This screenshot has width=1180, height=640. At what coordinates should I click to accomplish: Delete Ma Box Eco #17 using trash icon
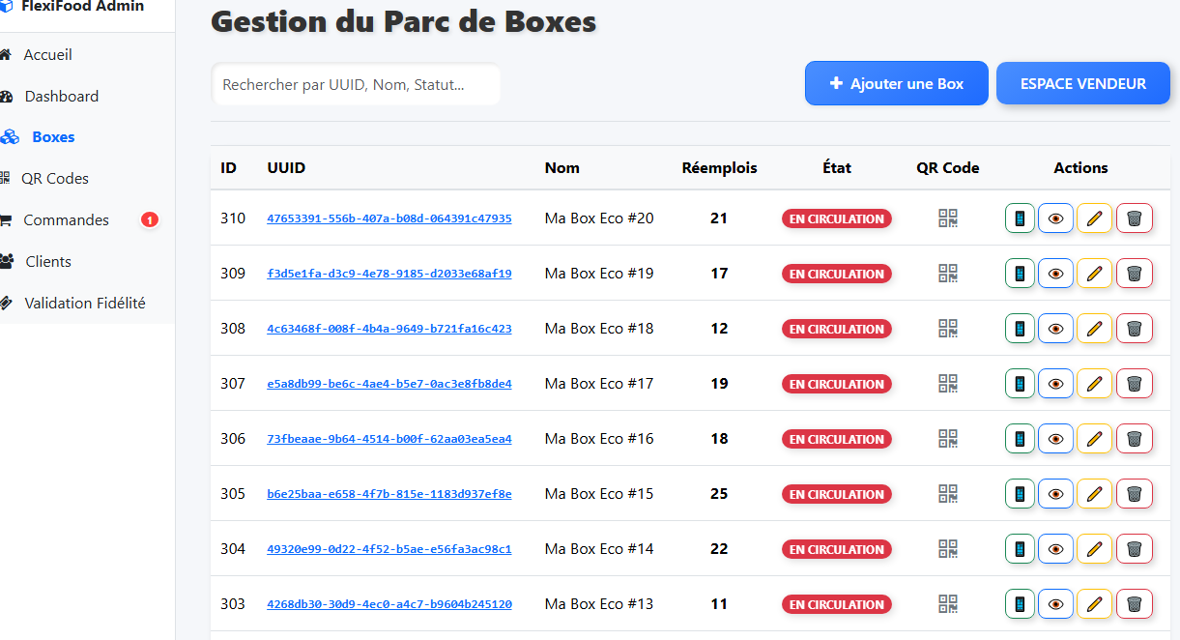click(1135, 384)
